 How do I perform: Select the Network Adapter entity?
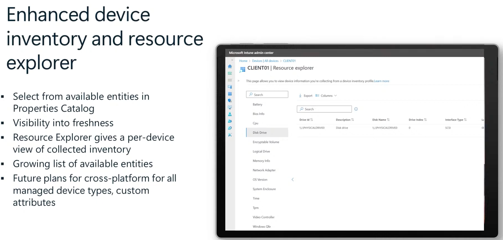(x=267, y=170)
